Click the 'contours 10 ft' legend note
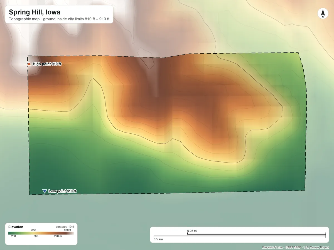This screenshot has width=334, height=250. tap(65, 227)
